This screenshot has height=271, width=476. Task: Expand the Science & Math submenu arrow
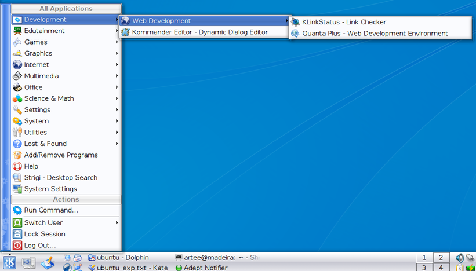pos(117,98)
